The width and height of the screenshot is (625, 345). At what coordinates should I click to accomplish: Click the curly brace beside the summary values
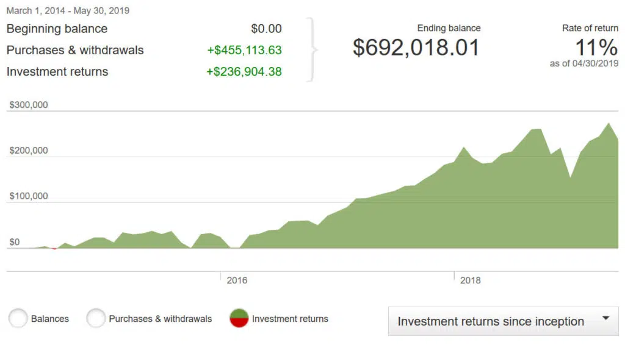coord(312,50)
